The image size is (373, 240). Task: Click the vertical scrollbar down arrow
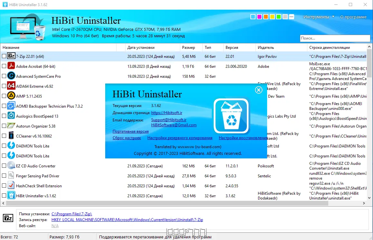(x=369, y=198)
